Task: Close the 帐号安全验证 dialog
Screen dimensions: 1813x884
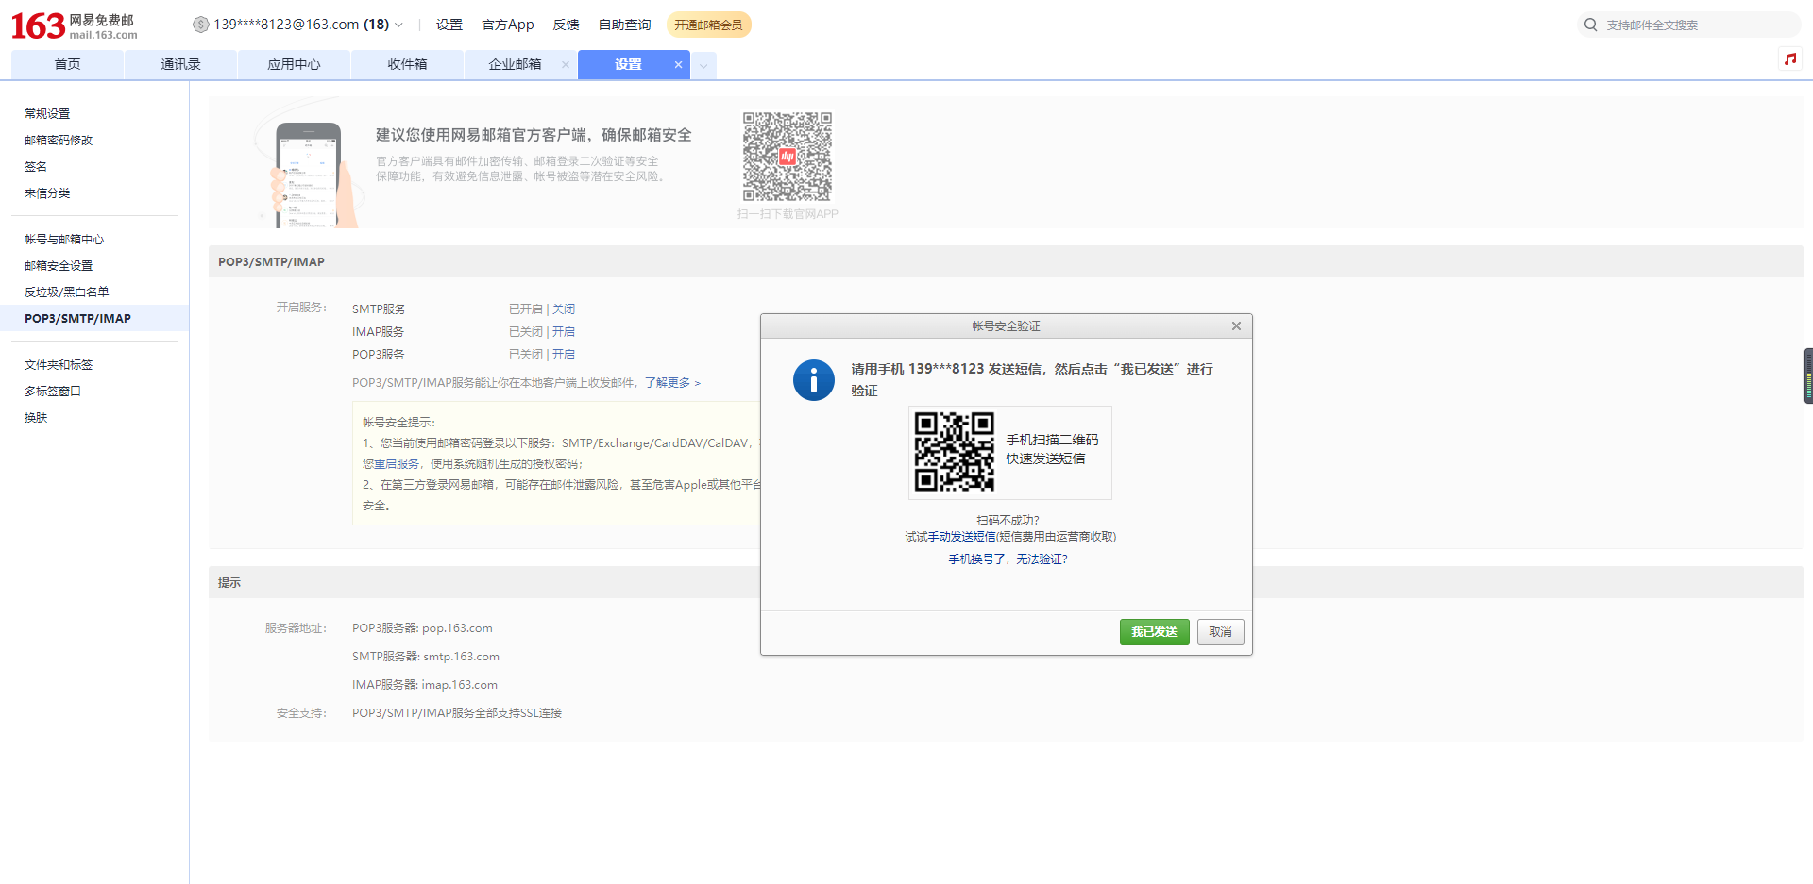Action: tap(1236, 326)
